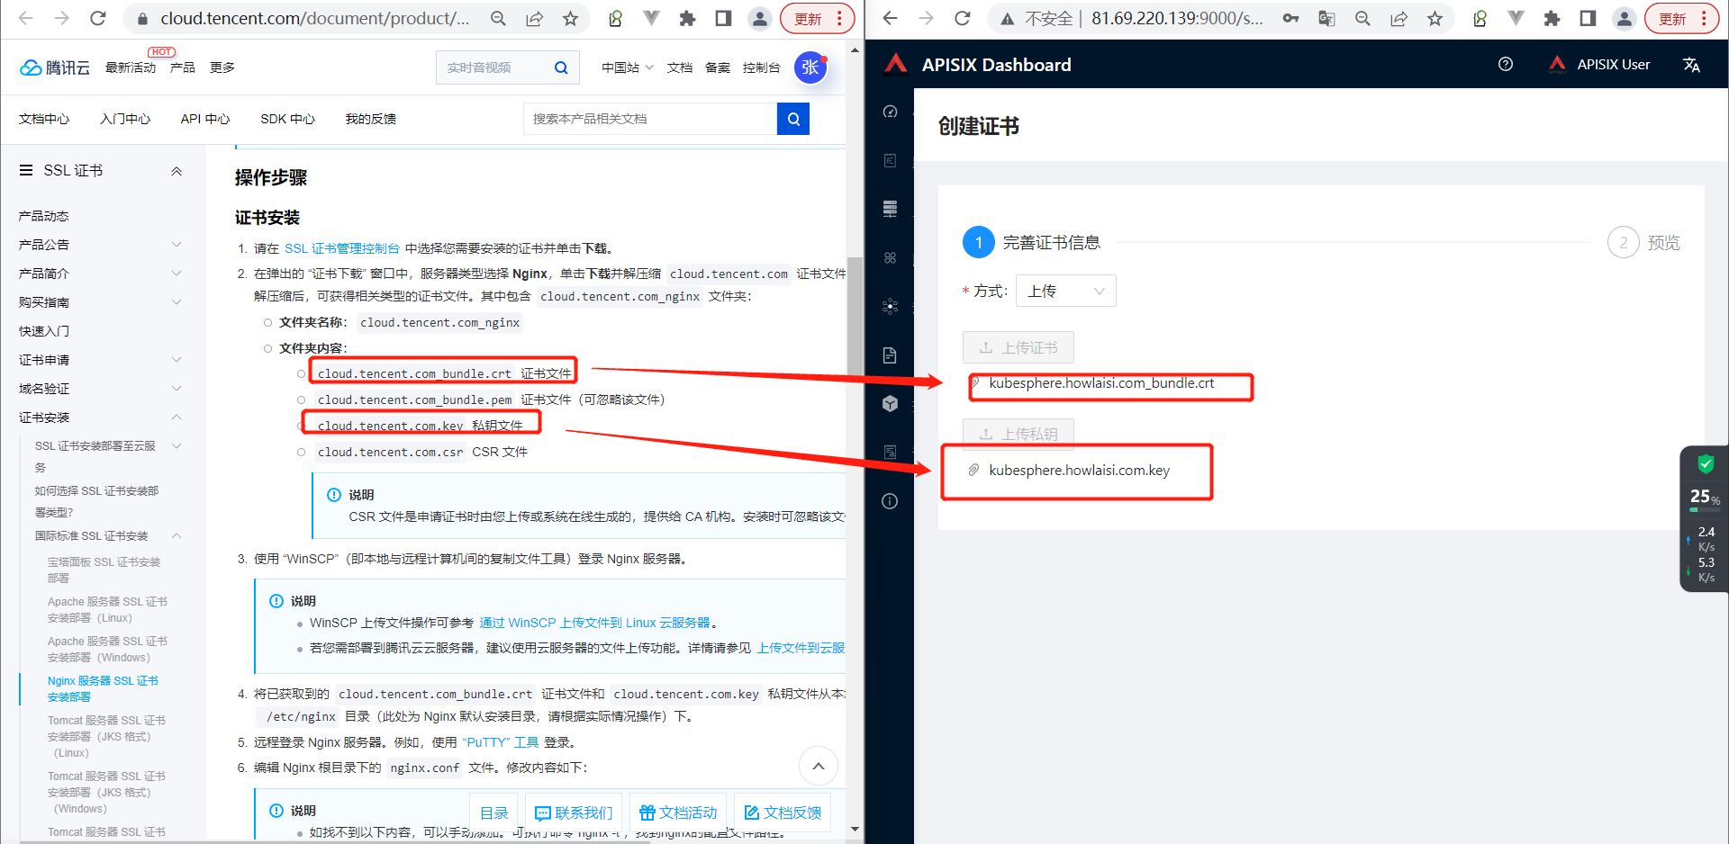
Task: Click the 搜索本产品相关文档 search field
Action: point(649,119)
